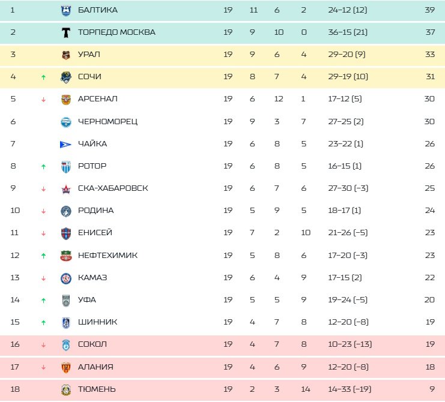Go to the КАМАЗ team page
Image resolution: width=445 pixels, height=402 pixels.
click(92, 278)
